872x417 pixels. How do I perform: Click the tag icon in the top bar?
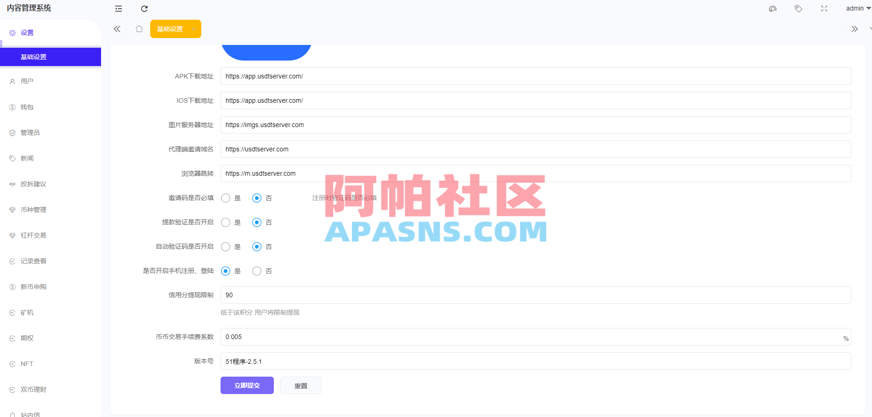798,8
